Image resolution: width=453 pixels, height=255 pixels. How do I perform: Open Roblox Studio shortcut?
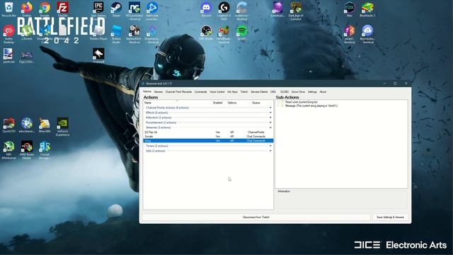pyautogui.click(x=116, y=34)
